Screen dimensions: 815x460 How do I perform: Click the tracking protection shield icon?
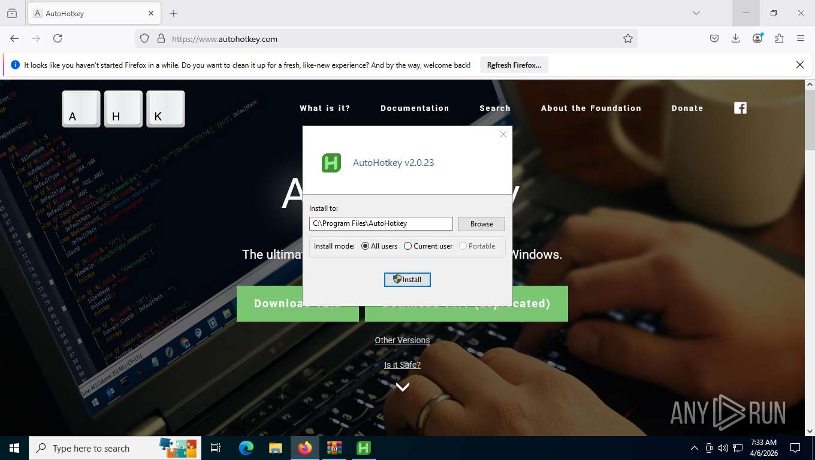pyautogui.click(x=144, y=38)
